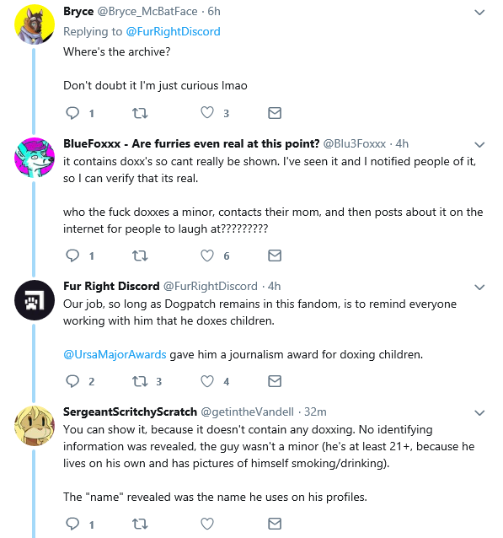
Task: View Bryce's profile avatar
Action: [35, 24]
